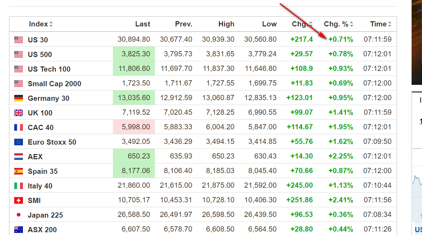
Task: Click the CAC 40 change value +114.67
Action: pyautogui.click(x=300, y=127)
